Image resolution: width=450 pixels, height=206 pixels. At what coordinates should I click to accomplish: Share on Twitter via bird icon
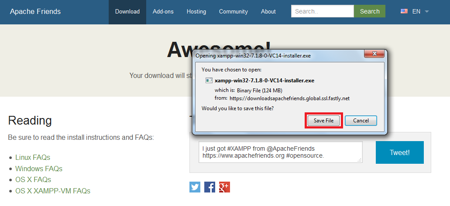click(195, 187)
